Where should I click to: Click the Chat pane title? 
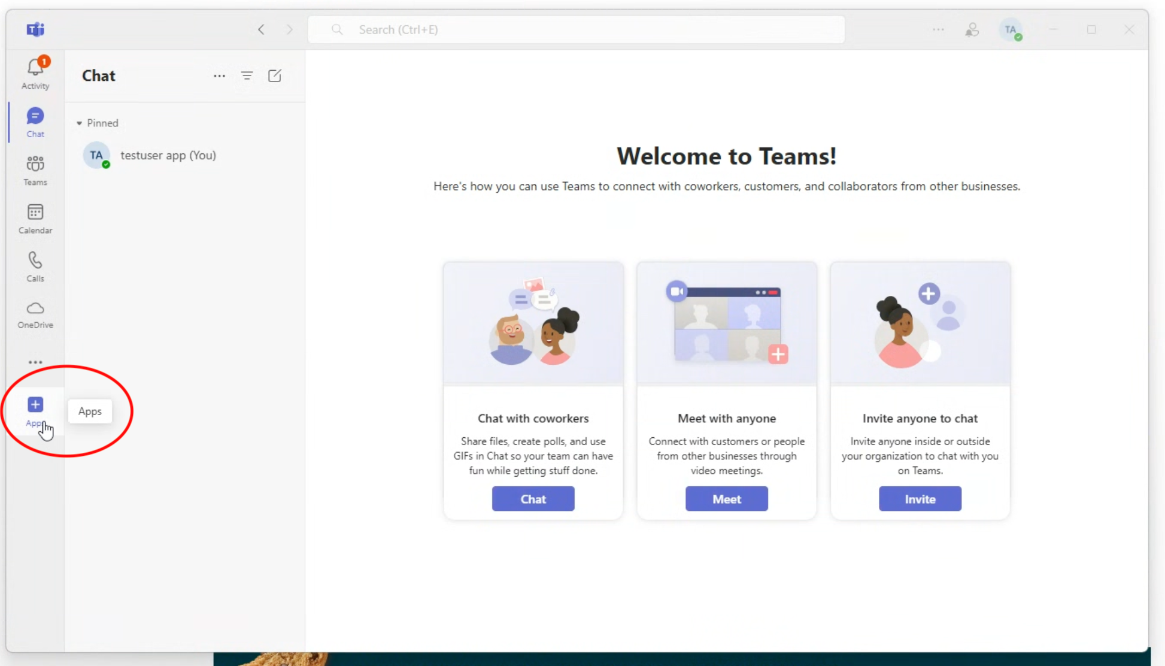pos(99,75)
